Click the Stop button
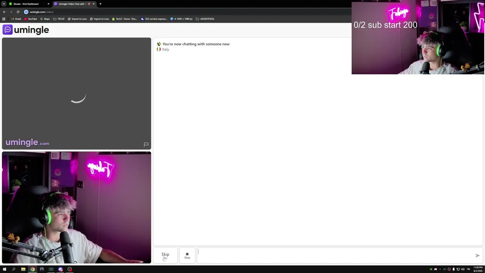This screenshot has height=273, width=485. point(187,256)
